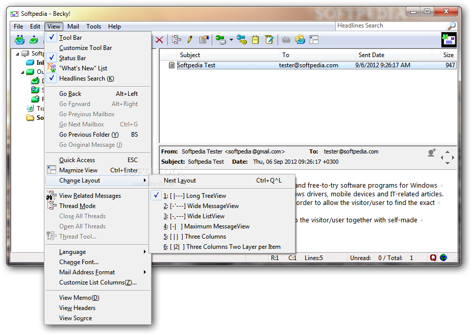Click the yellow notepad memo icon
This screenshot has height=335, width=472.
pos(255,39)
